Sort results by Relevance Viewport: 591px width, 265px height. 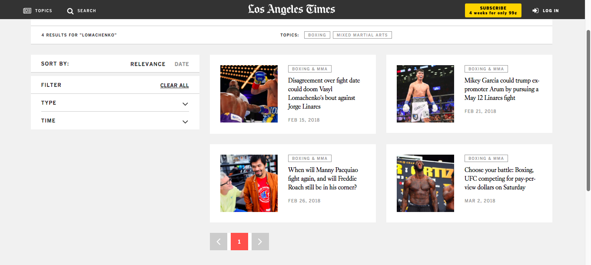point(148,64)
